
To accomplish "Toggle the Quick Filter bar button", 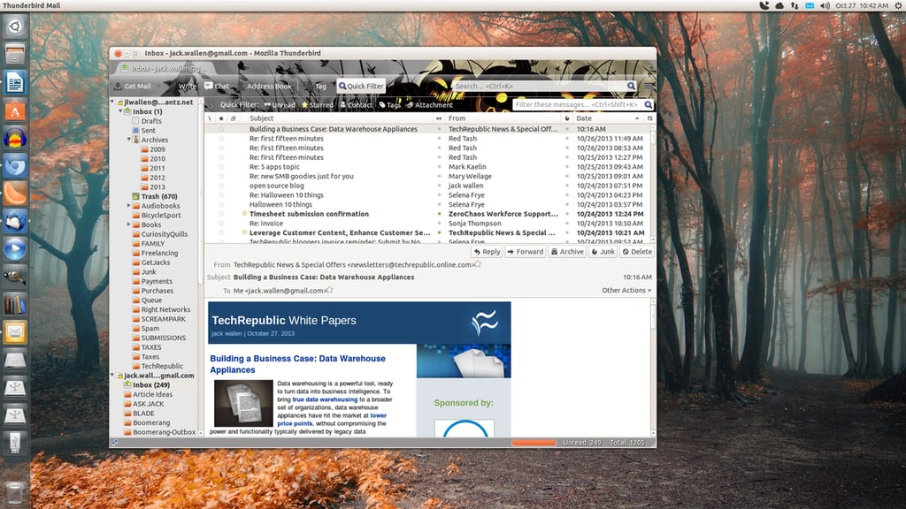I will coord(361,86).
